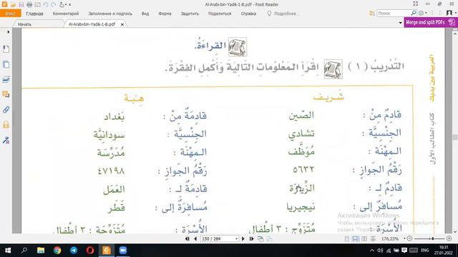Screen dimensions: 458x257
Task: Switch the ENG input language indicator
Action: (x=425, y=251)
